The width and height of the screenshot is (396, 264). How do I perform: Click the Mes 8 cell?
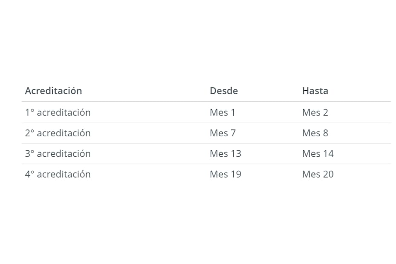pyautogui.click(x=315, y=133)
